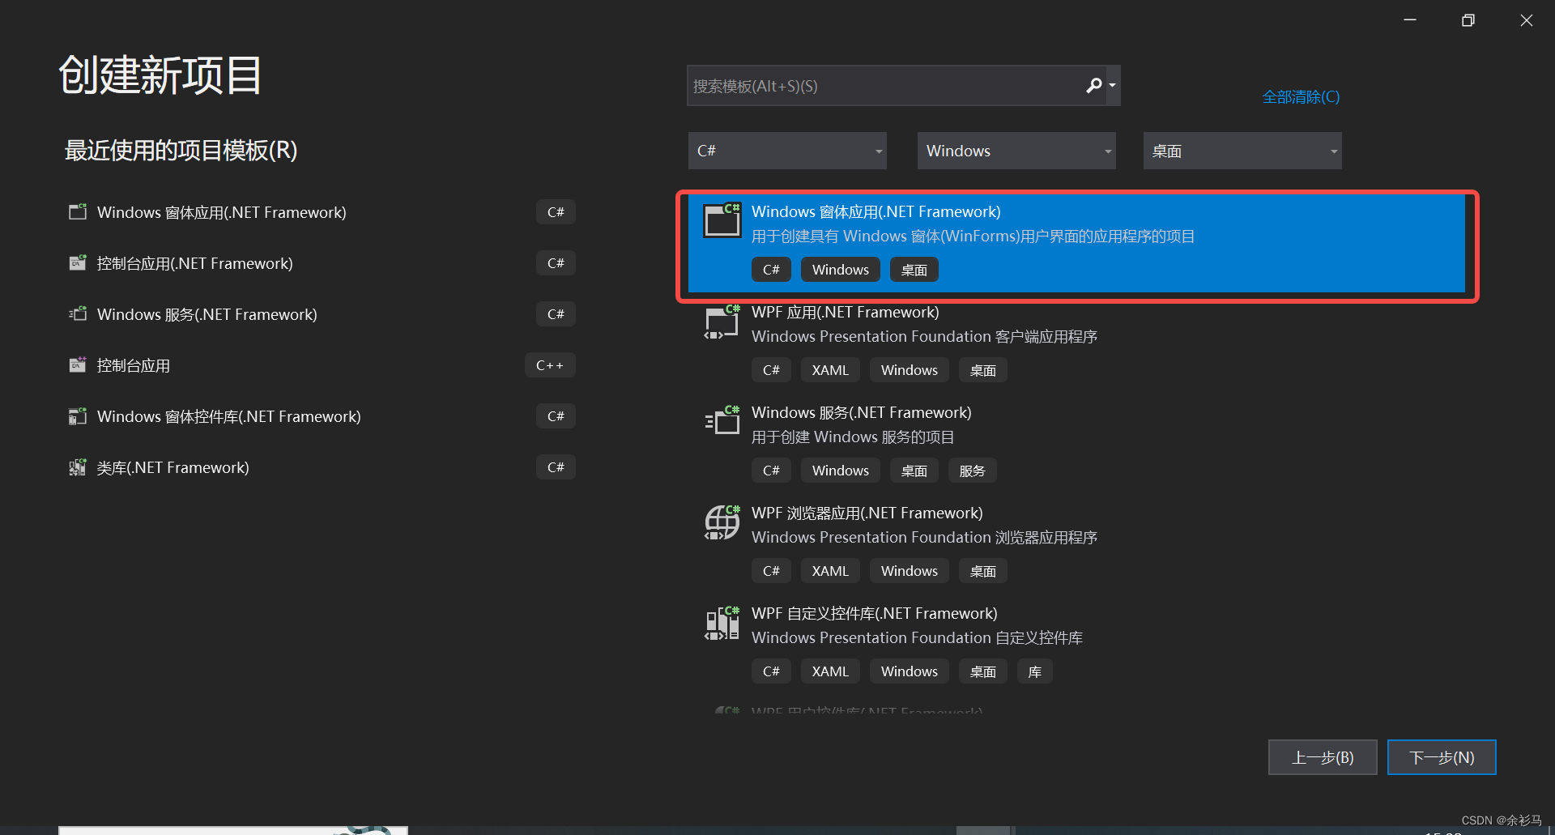The height and width of the screenshot is (835, 1555).
Task: Click the 下一步(N) button
Action: click(1442, 757)
